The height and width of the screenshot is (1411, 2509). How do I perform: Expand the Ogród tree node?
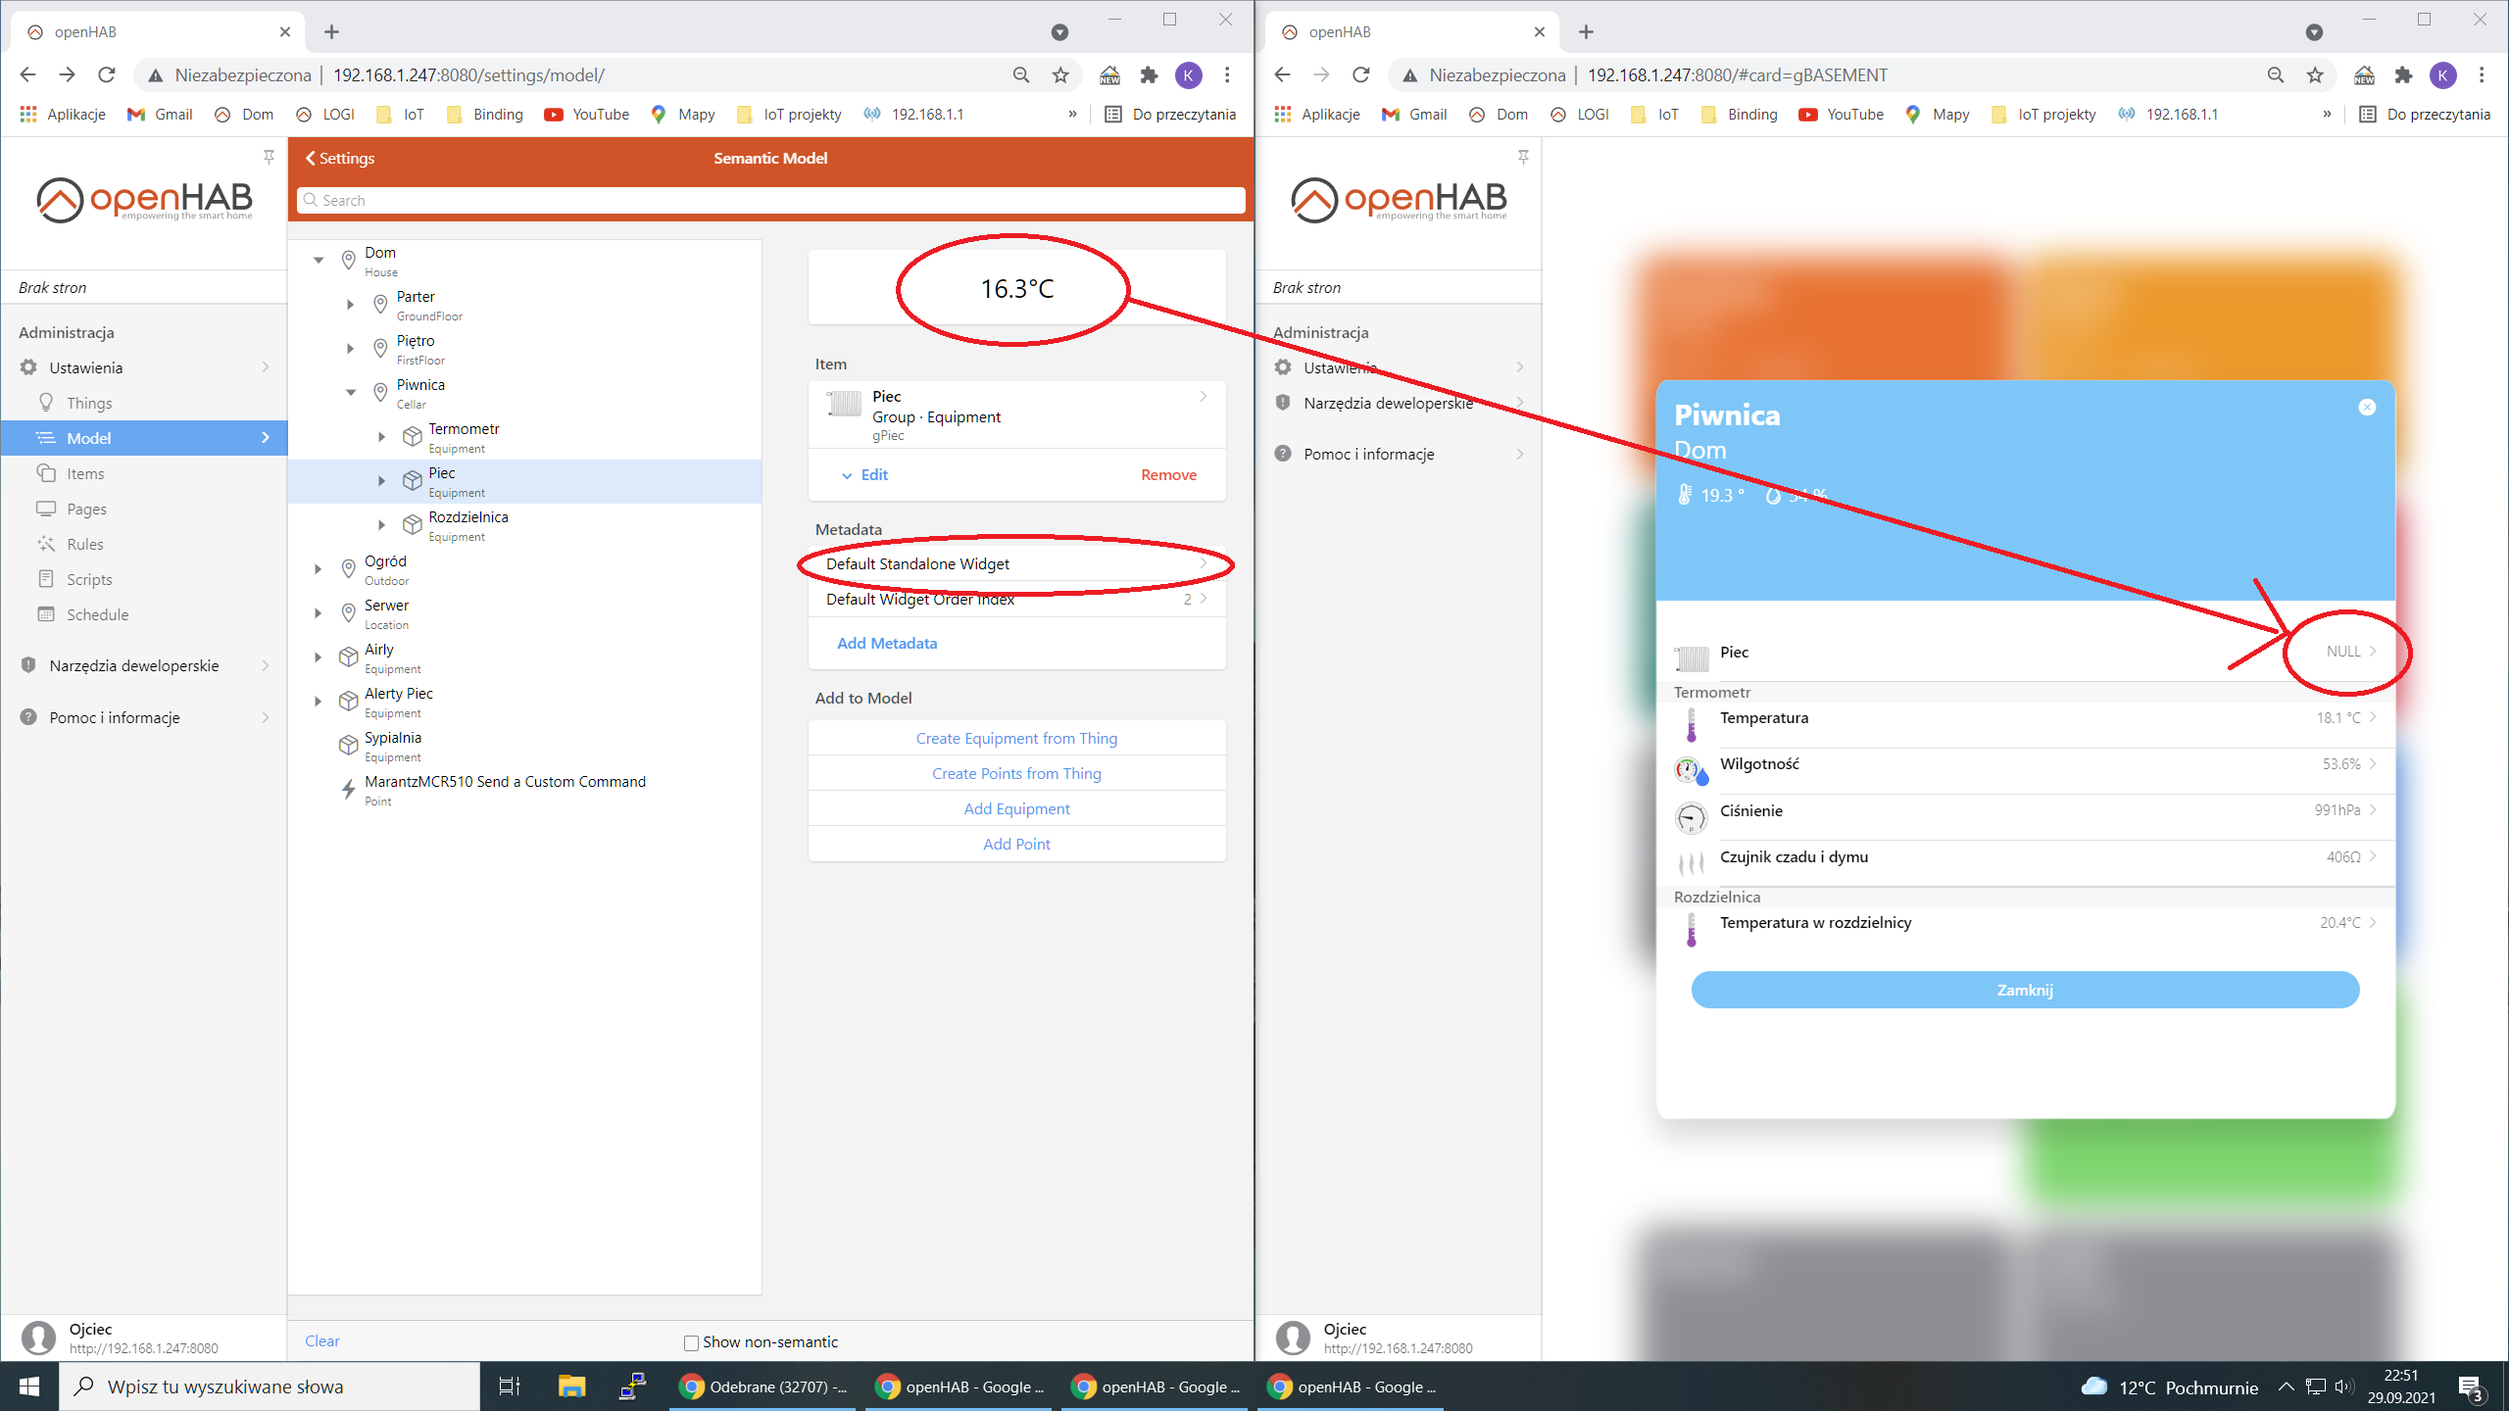point(317,568)
